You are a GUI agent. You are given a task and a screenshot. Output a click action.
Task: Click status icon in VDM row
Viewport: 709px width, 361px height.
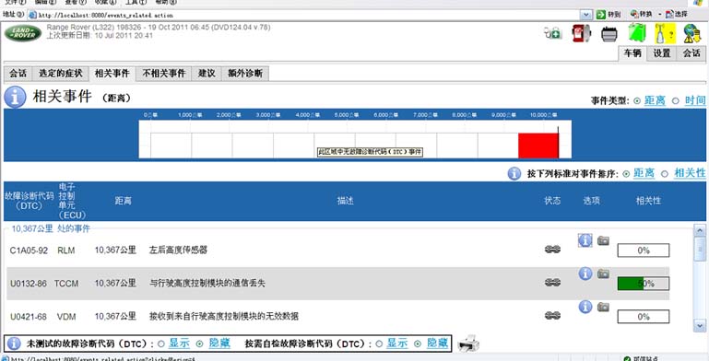(x=552, y=315)
